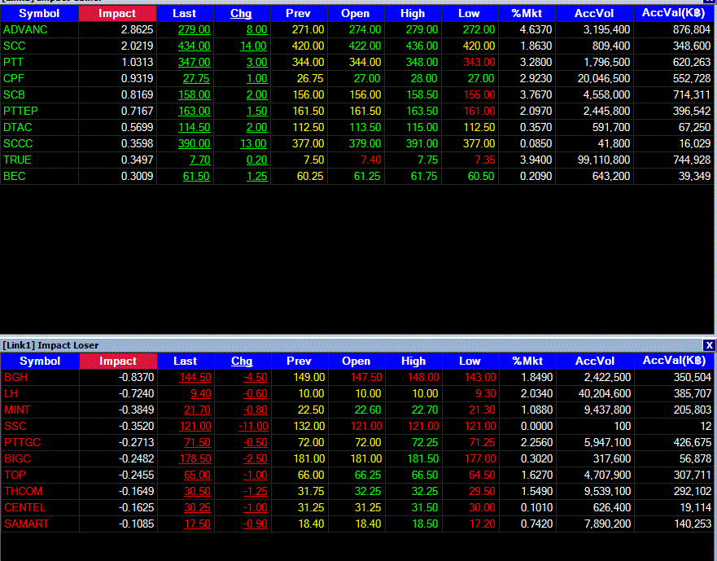Screen dimensions: 717x561
Task: Click BEC change value 1.25
Action: point(256,176)
